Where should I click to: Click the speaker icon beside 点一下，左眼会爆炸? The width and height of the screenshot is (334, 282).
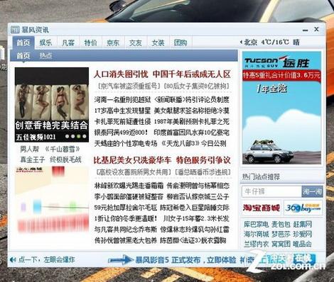click(x=13, y=260)
